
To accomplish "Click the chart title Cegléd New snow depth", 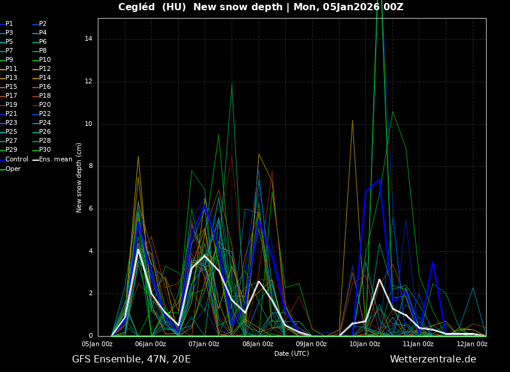I will (x=260, y=7).
